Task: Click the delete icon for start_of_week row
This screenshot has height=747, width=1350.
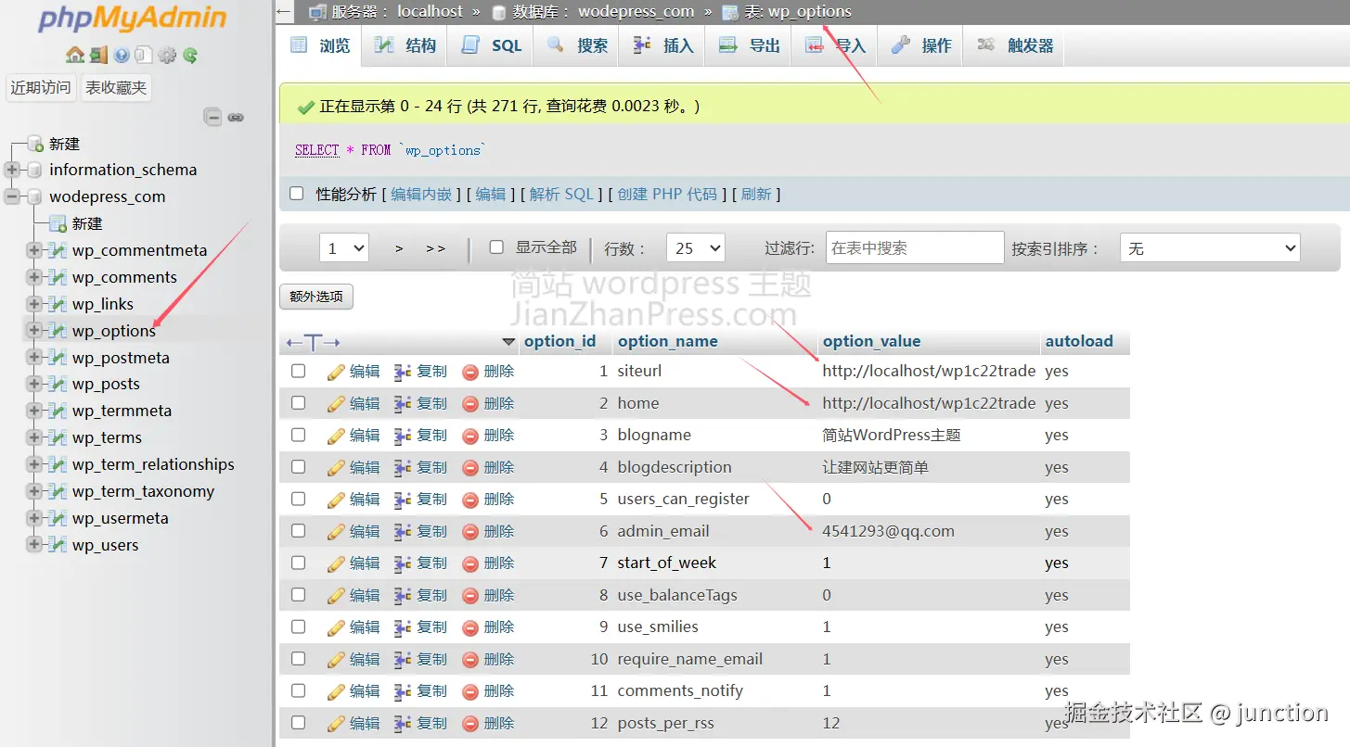Action: pos(470,563)
